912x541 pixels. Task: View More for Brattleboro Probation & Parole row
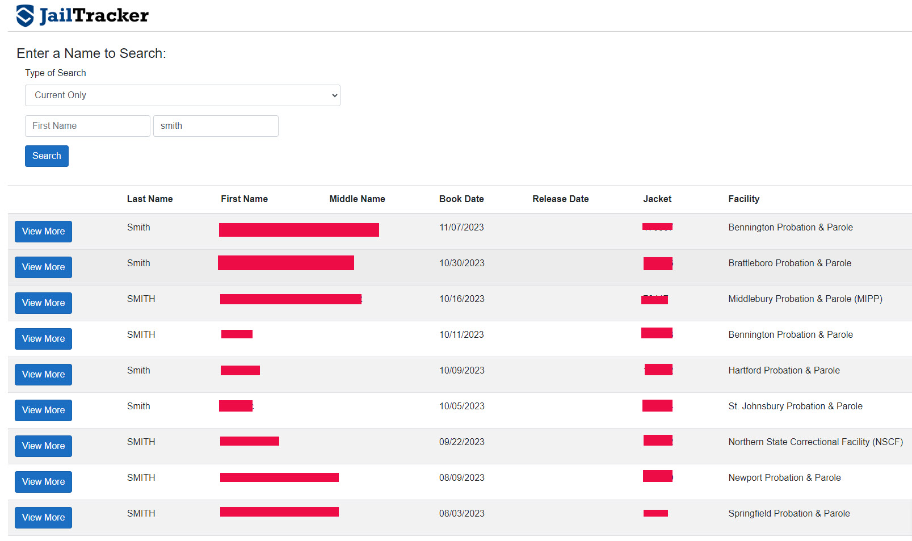click(x=43, y=267)
